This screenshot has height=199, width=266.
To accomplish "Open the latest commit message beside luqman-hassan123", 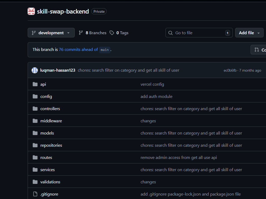I will point(128,70).
